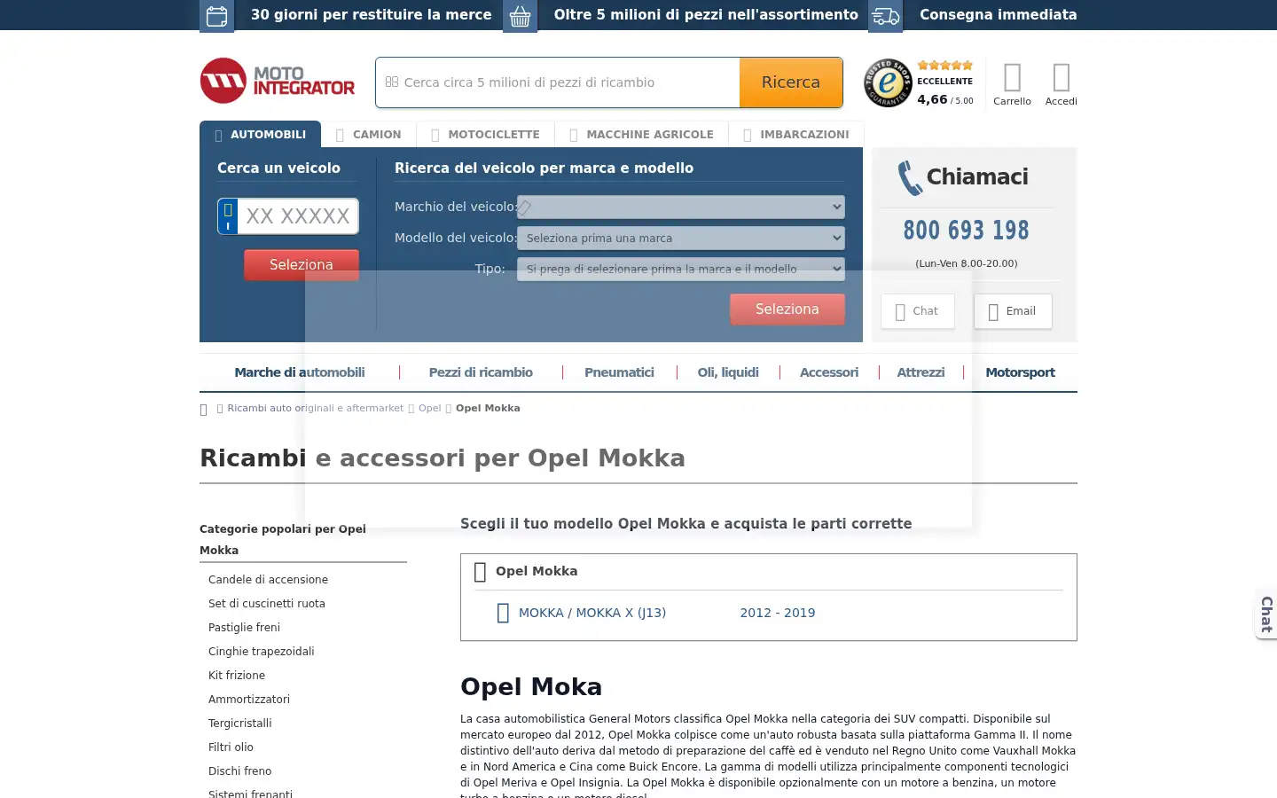Screen dimensions: 1277x798
Task: Click the five-star rating icons
Action: 944,66
